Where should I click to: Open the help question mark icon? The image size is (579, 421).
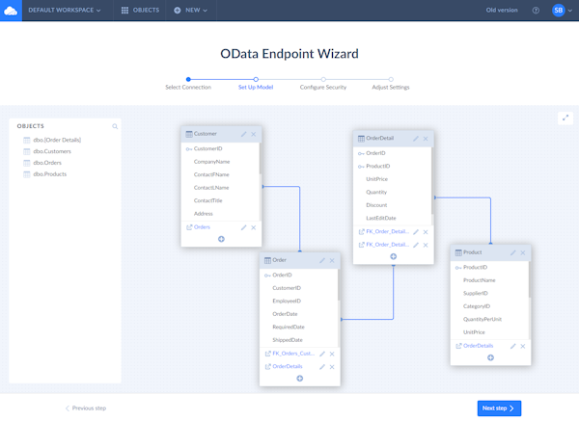pyautogui.click(x=536, y=11)
